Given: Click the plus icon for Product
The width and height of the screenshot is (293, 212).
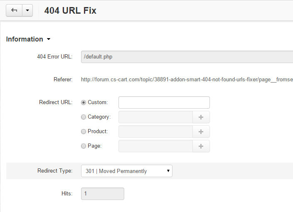Looking at the screenshot, I should pos(201,132).
